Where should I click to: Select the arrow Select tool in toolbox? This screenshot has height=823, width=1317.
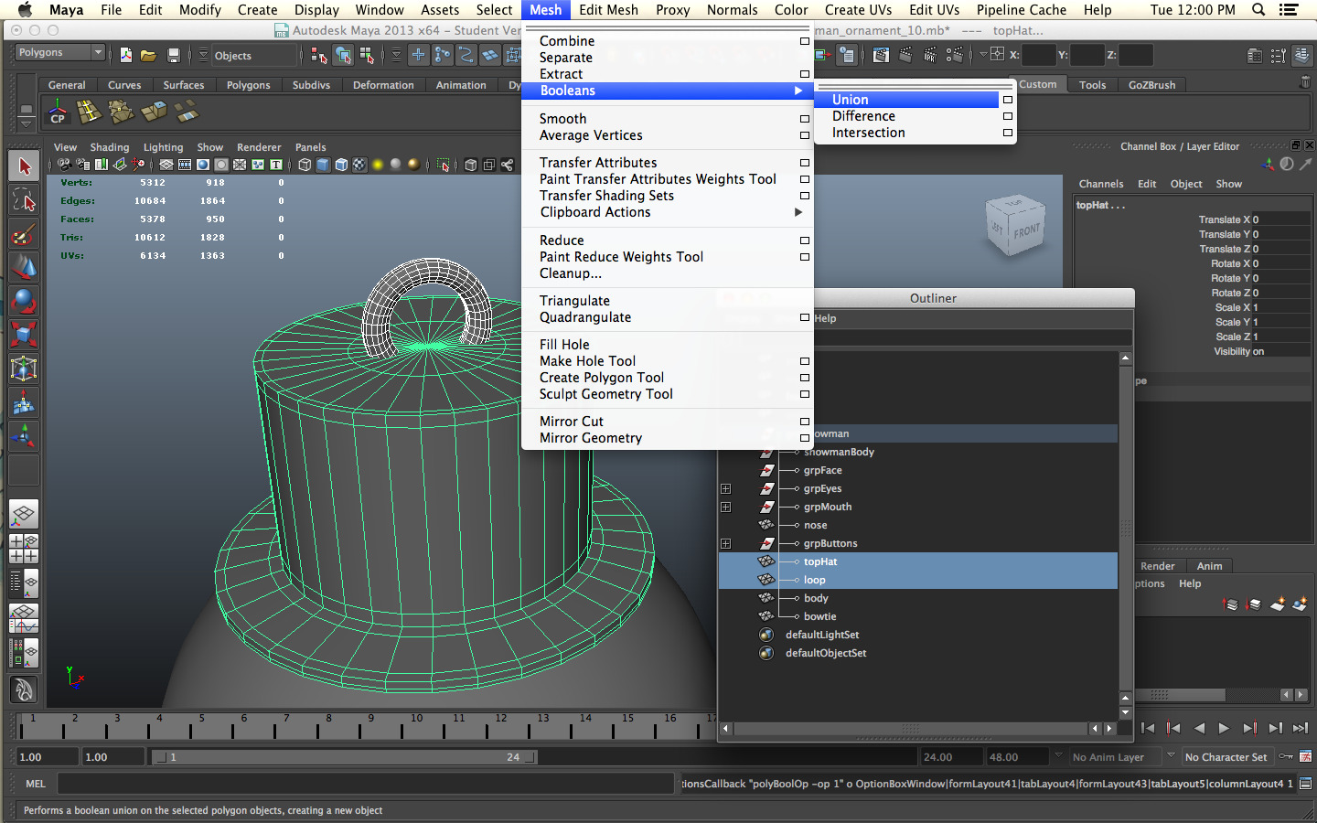pyautogui.click(x=24, y=166)
